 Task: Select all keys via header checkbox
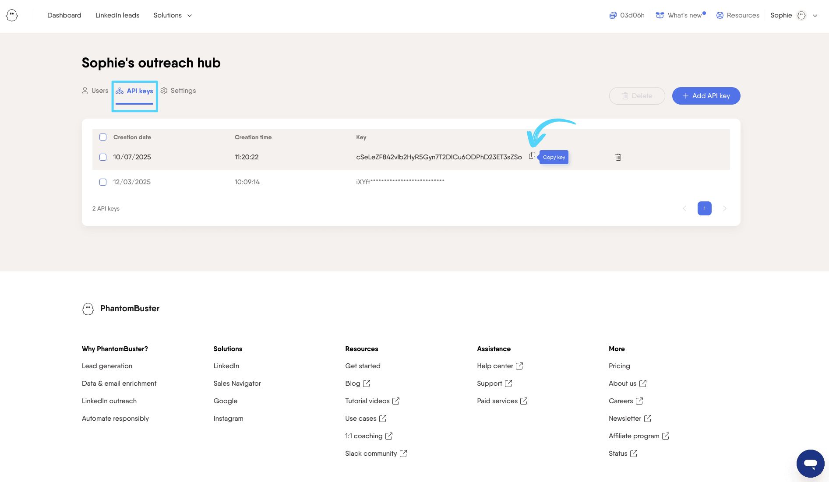[x=103, y=137]
